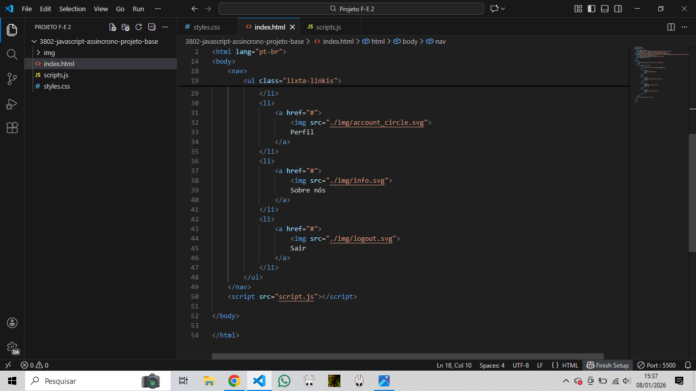696x391 pixels.
Task: Switch to the styles.css tab
Action: coord(206,27)
